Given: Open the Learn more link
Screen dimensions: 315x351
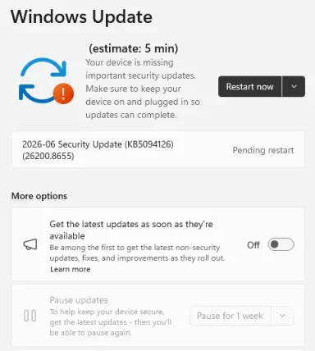Looking at the screenshot, I should [x=71, y=269].
